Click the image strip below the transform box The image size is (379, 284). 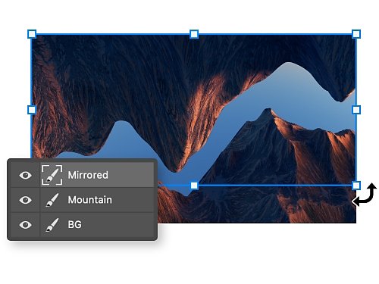(x=256, y=204)
